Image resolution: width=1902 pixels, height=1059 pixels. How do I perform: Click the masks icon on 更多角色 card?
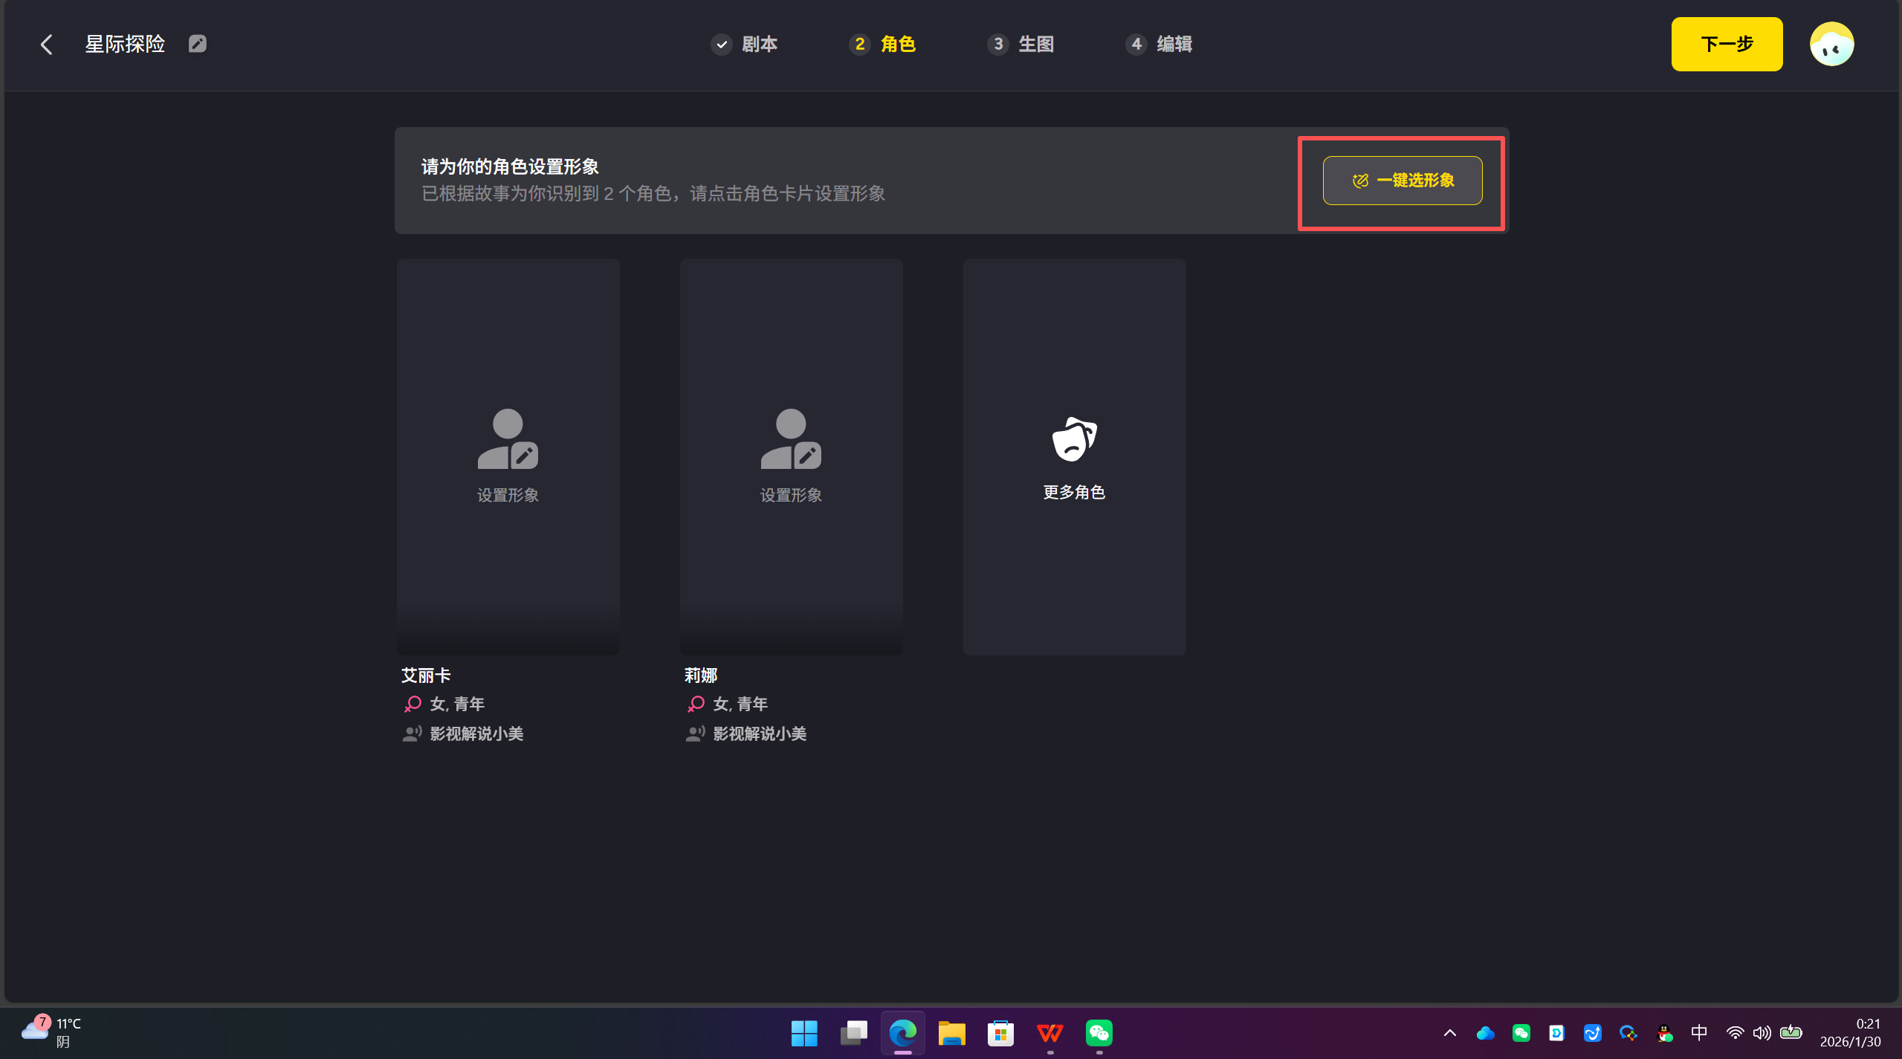coord(1073,438)
